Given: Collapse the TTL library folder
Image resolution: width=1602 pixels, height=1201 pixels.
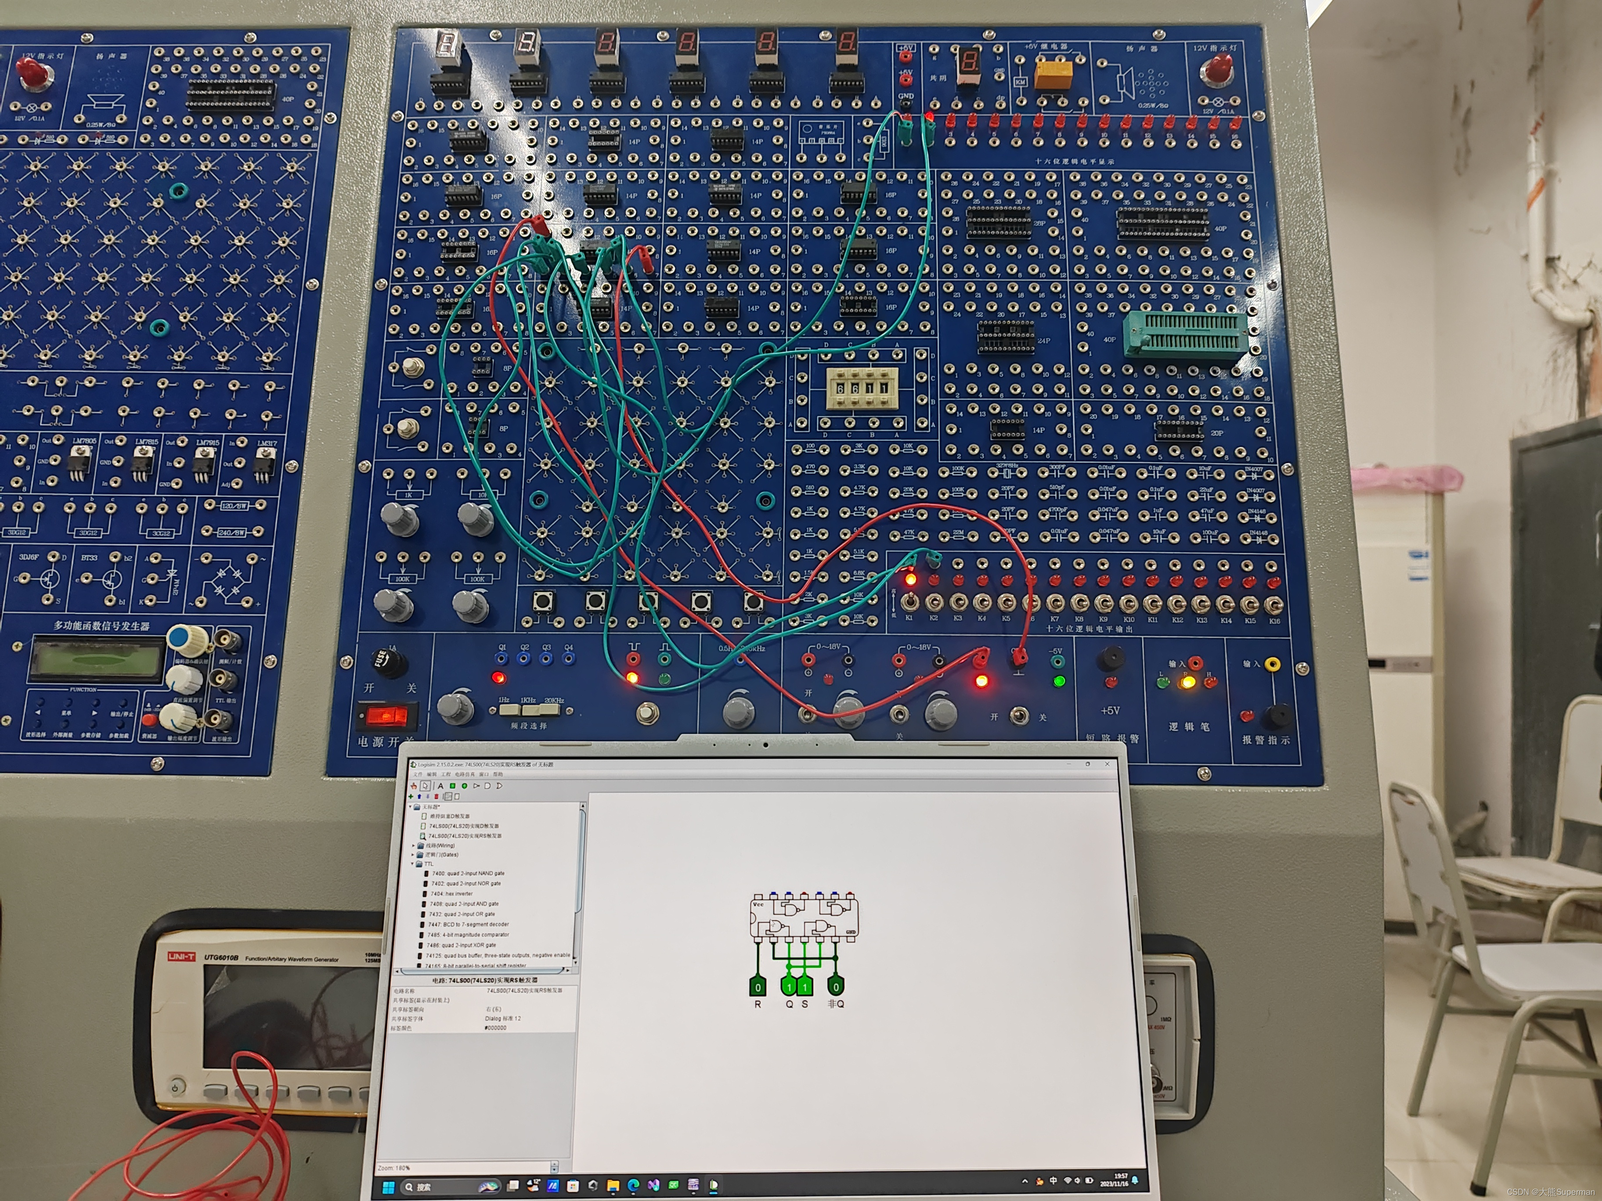Looking at the screenshot, I should [413, 863].
